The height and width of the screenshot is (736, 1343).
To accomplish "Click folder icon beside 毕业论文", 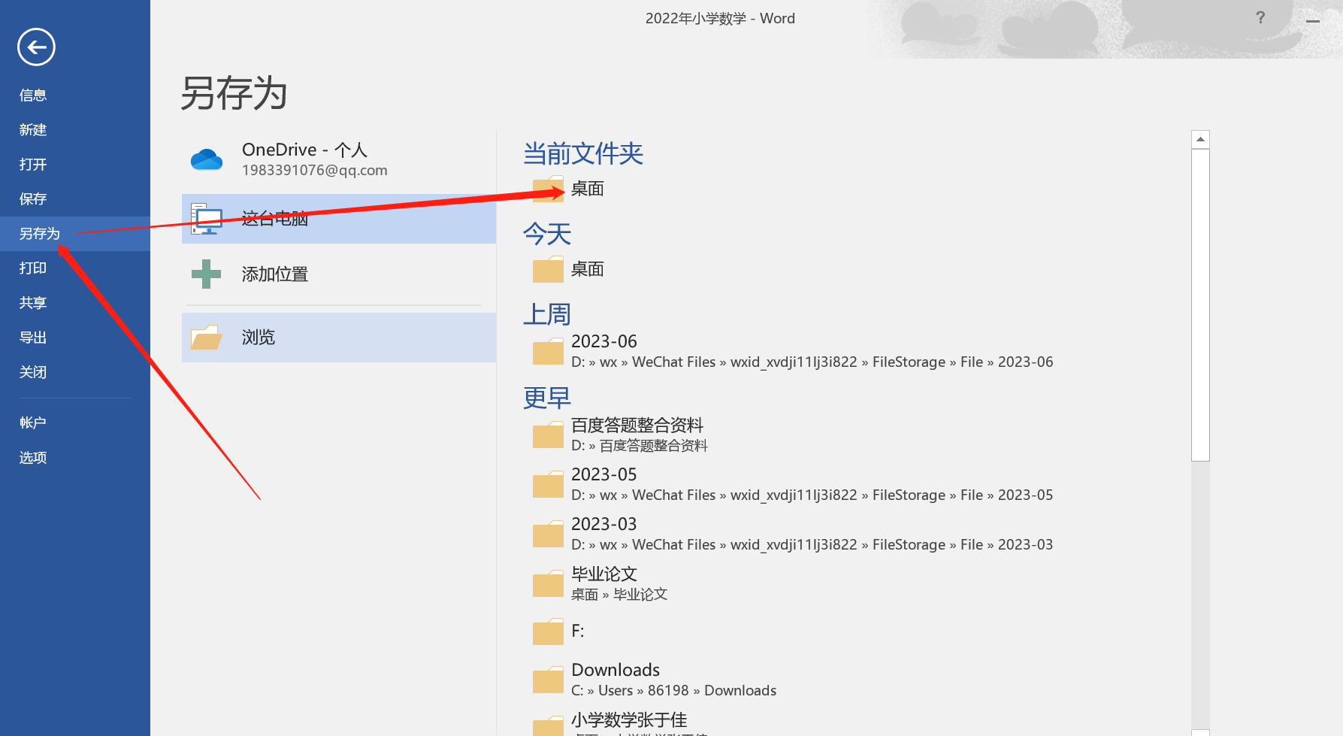I will 548,583.
